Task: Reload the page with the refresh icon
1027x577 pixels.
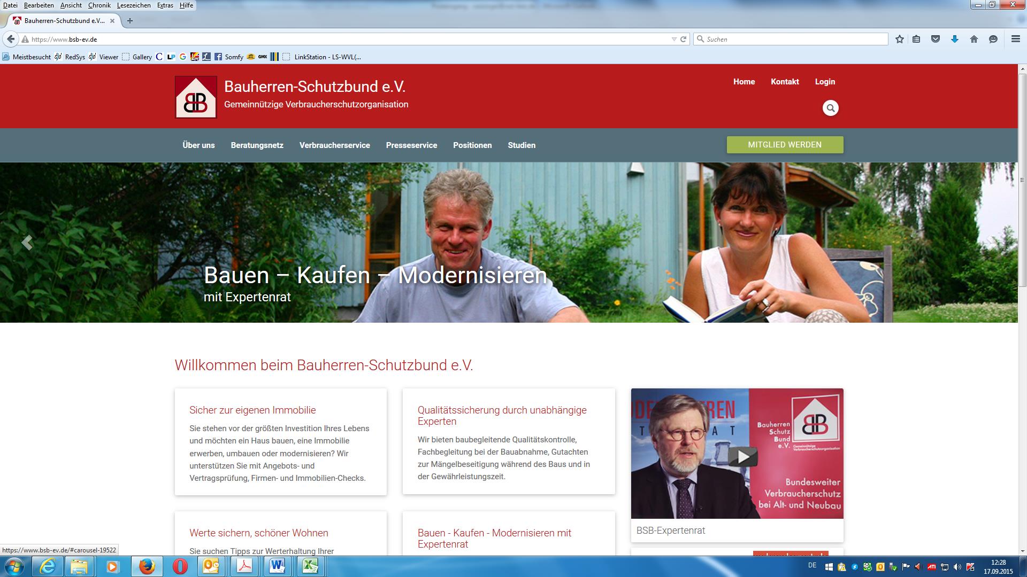Action: click(683, 39)
